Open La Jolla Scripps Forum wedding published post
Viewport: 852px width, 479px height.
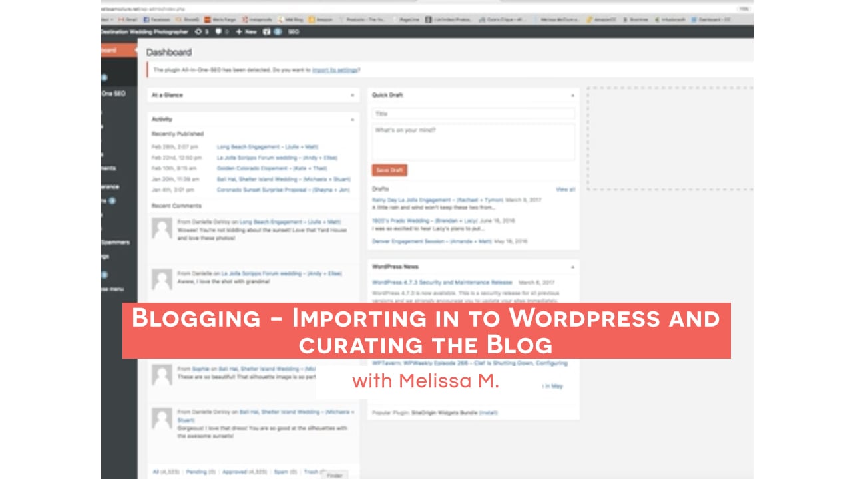click(x=277, y=158)
